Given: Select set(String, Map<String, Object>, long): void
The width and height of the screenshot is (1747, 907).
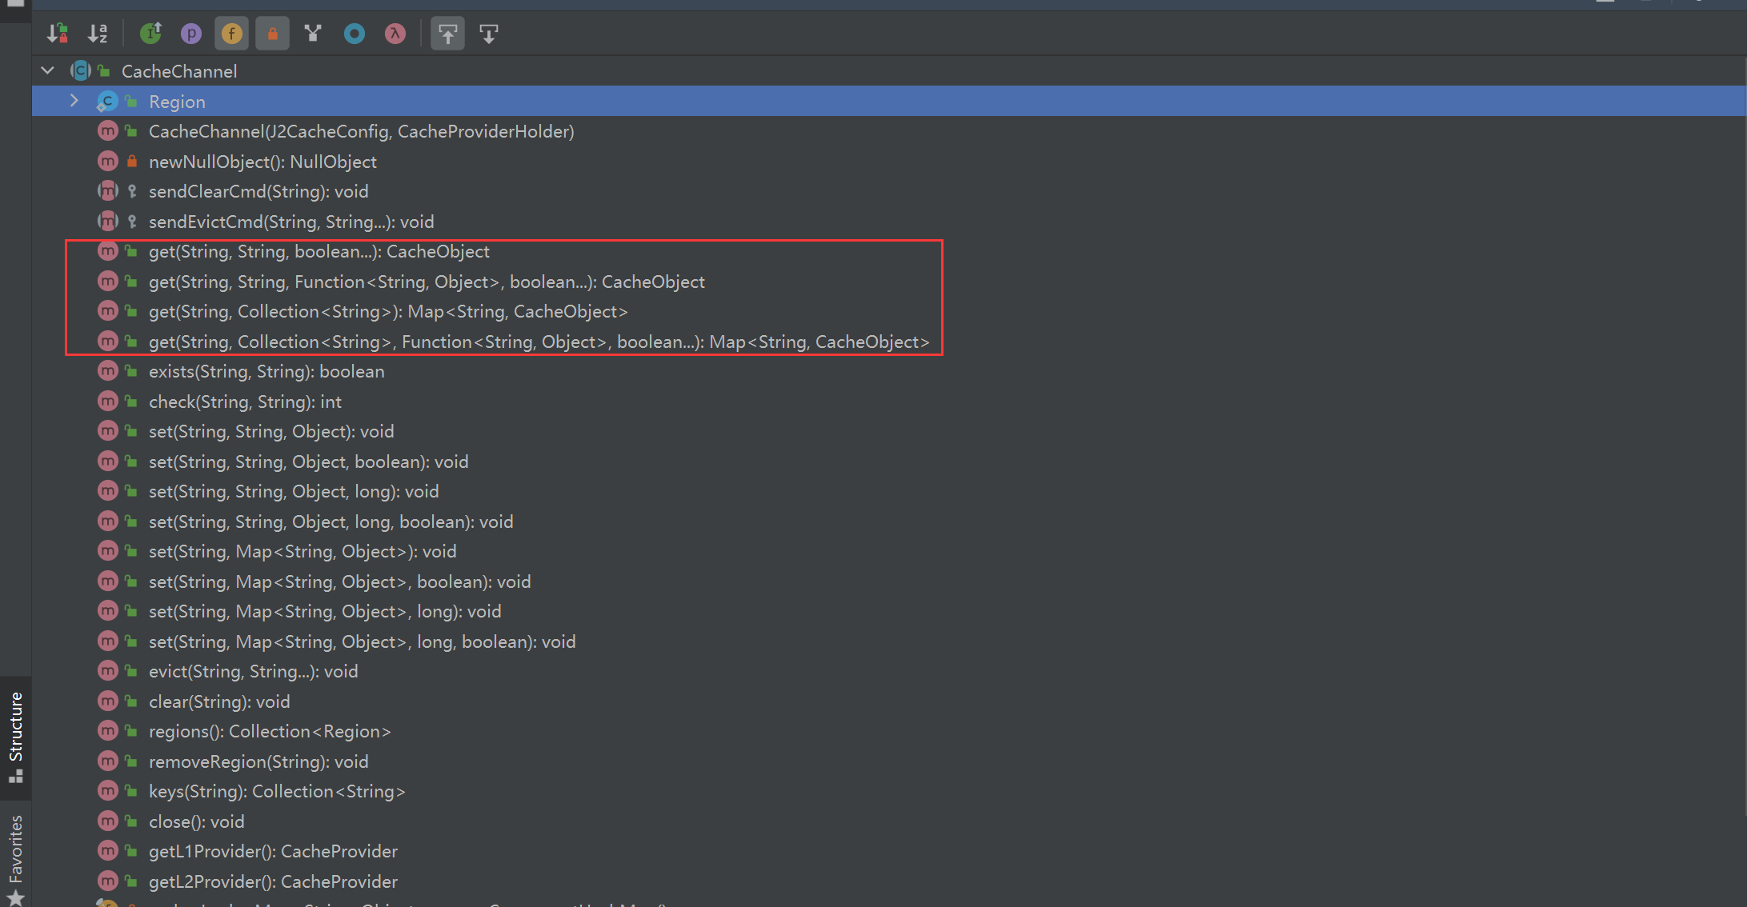Looking at the screenshot, I should pyautogui.click(x=325, y=611).
